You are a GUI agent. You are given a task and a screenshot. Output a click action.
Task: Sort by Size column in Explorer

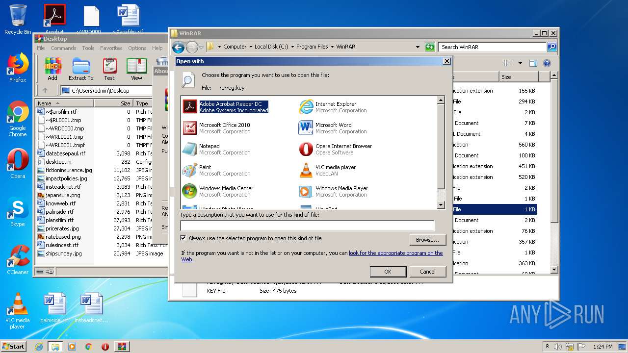pos(519,77)
